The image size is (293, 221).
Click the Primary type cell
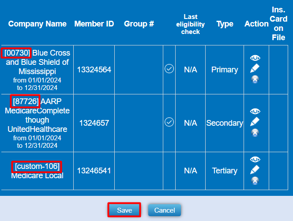pos(225,70)
